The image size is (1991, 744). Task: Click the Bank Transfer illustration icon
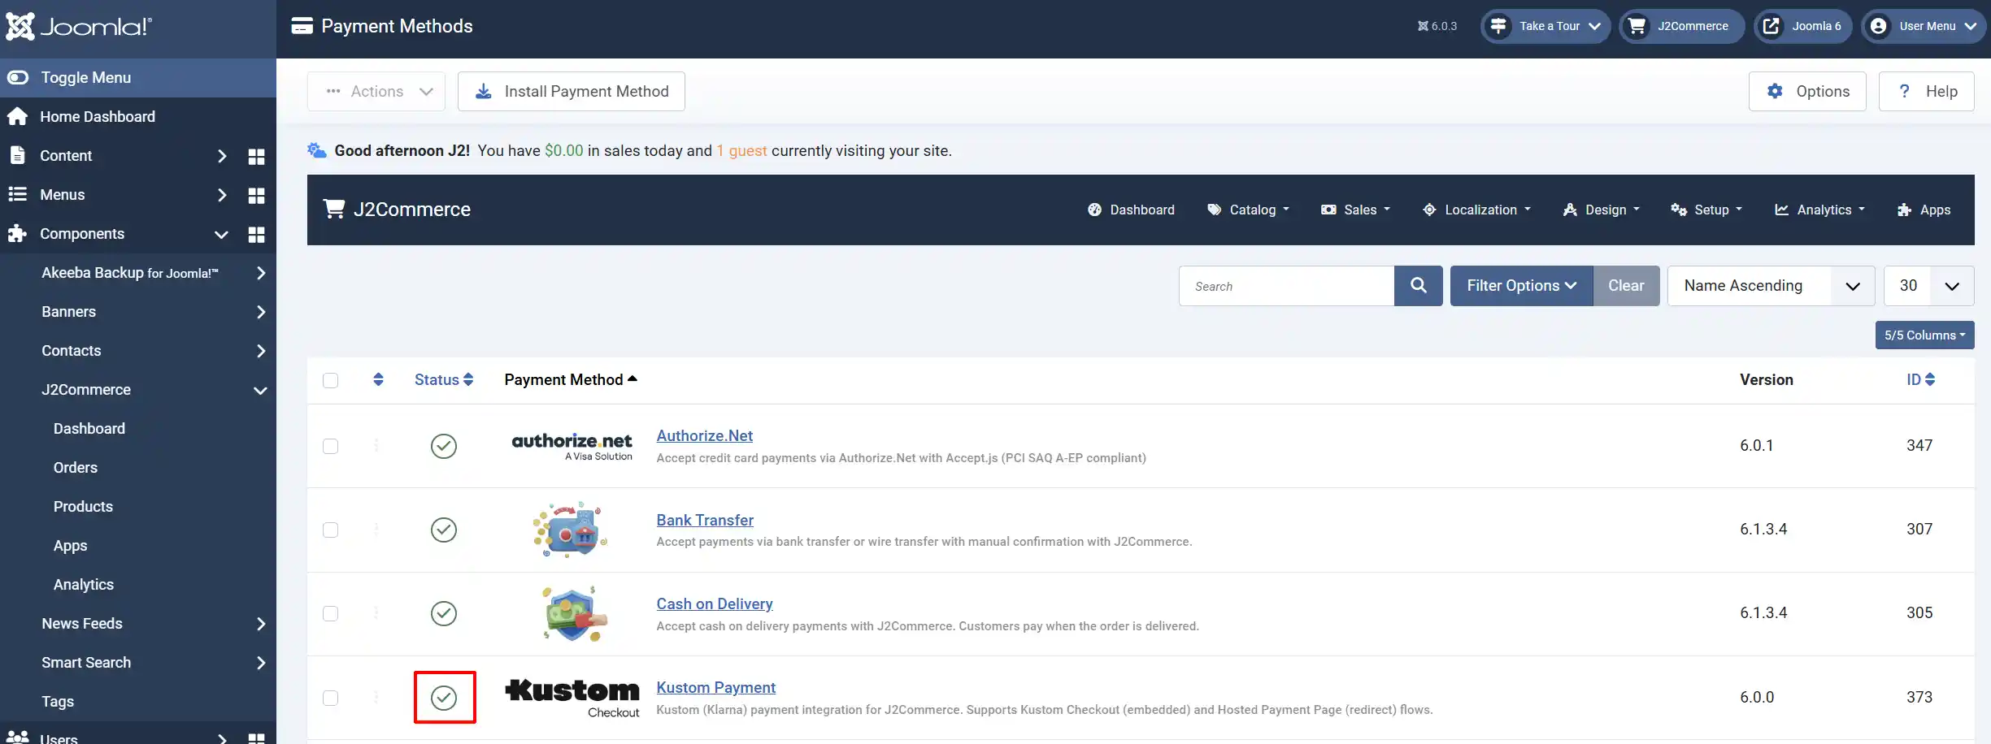(570, 530)
